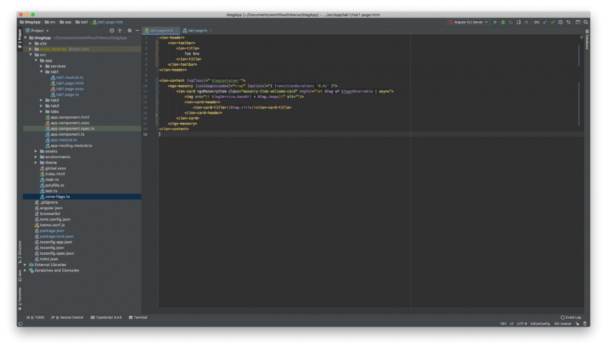Viewport: 607px width, 349px height.
Task: Open Project panel settings gear
Action: (129, 30)
